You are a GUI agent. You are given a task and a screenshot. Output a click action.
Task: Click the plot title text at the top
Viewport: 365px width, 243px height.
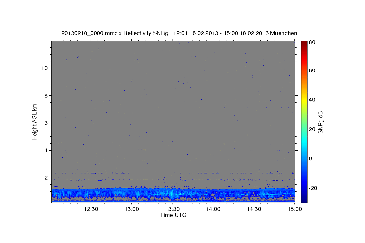point(179,33)
